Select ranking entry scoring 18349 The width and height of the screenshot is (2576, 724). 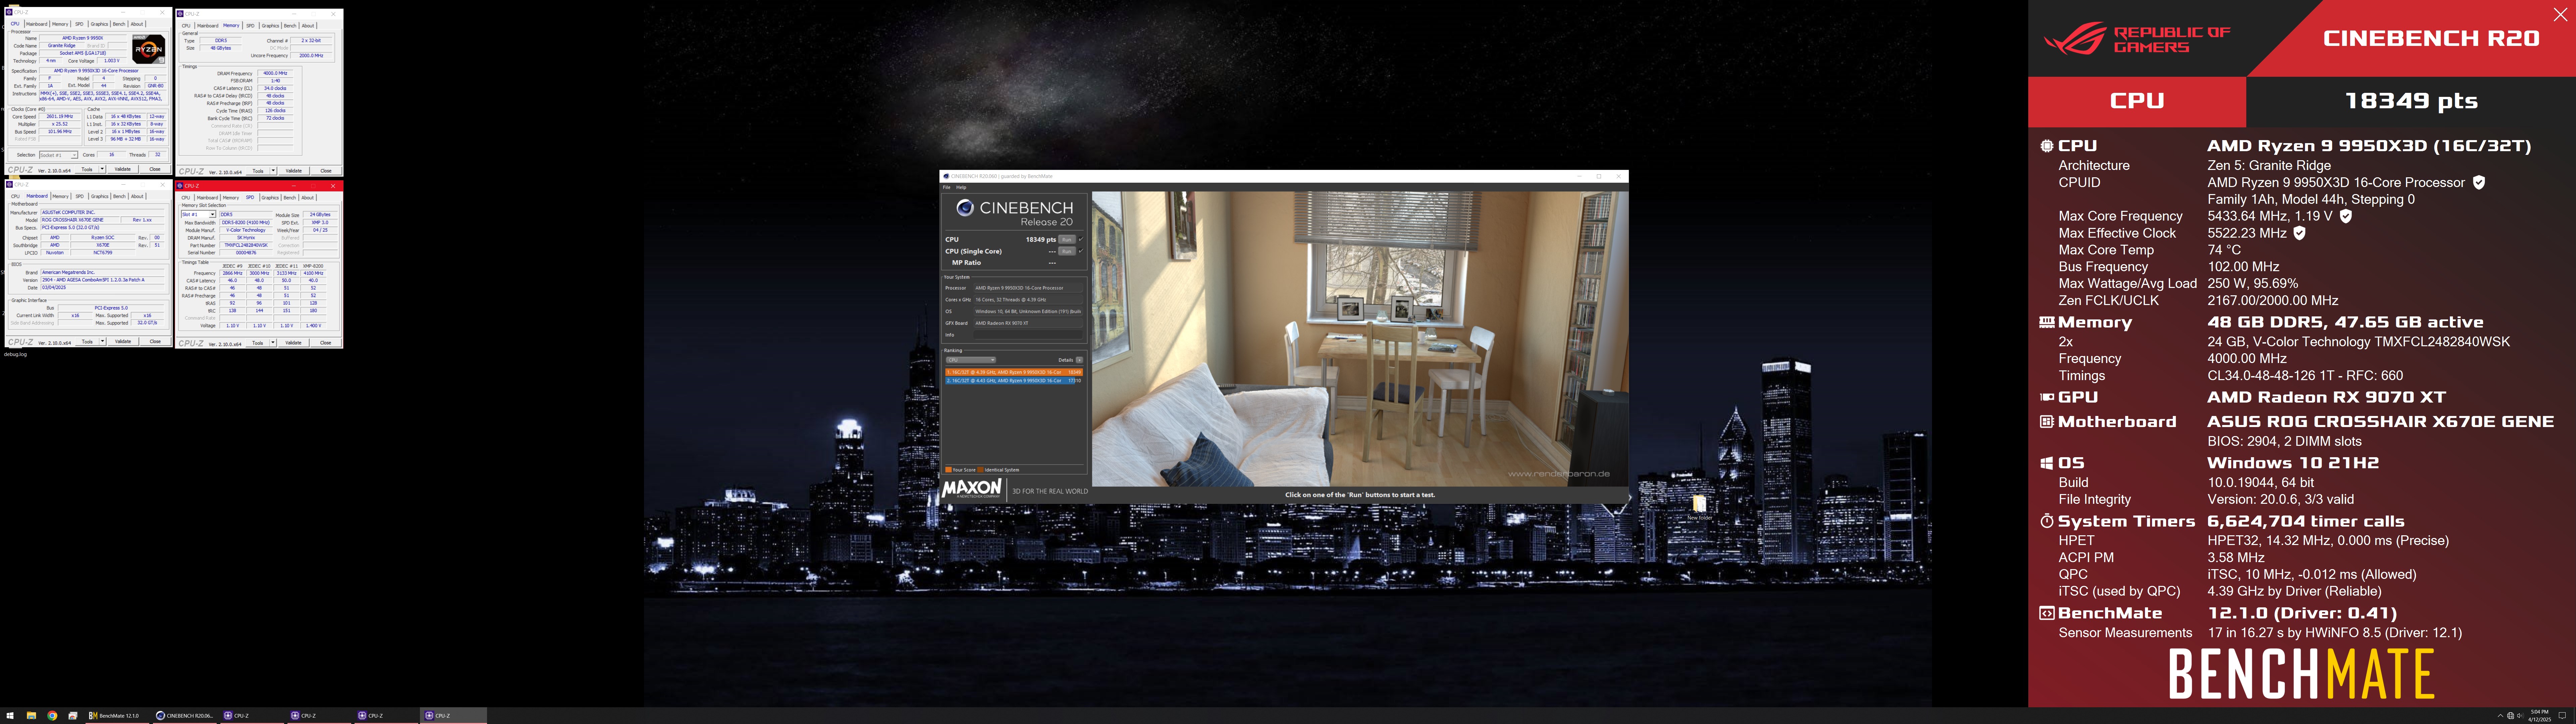(x=1014, y=372)
